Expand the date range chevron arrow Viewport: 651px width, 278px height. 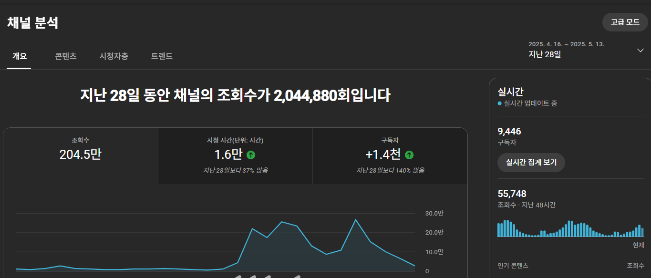[640, 50]
